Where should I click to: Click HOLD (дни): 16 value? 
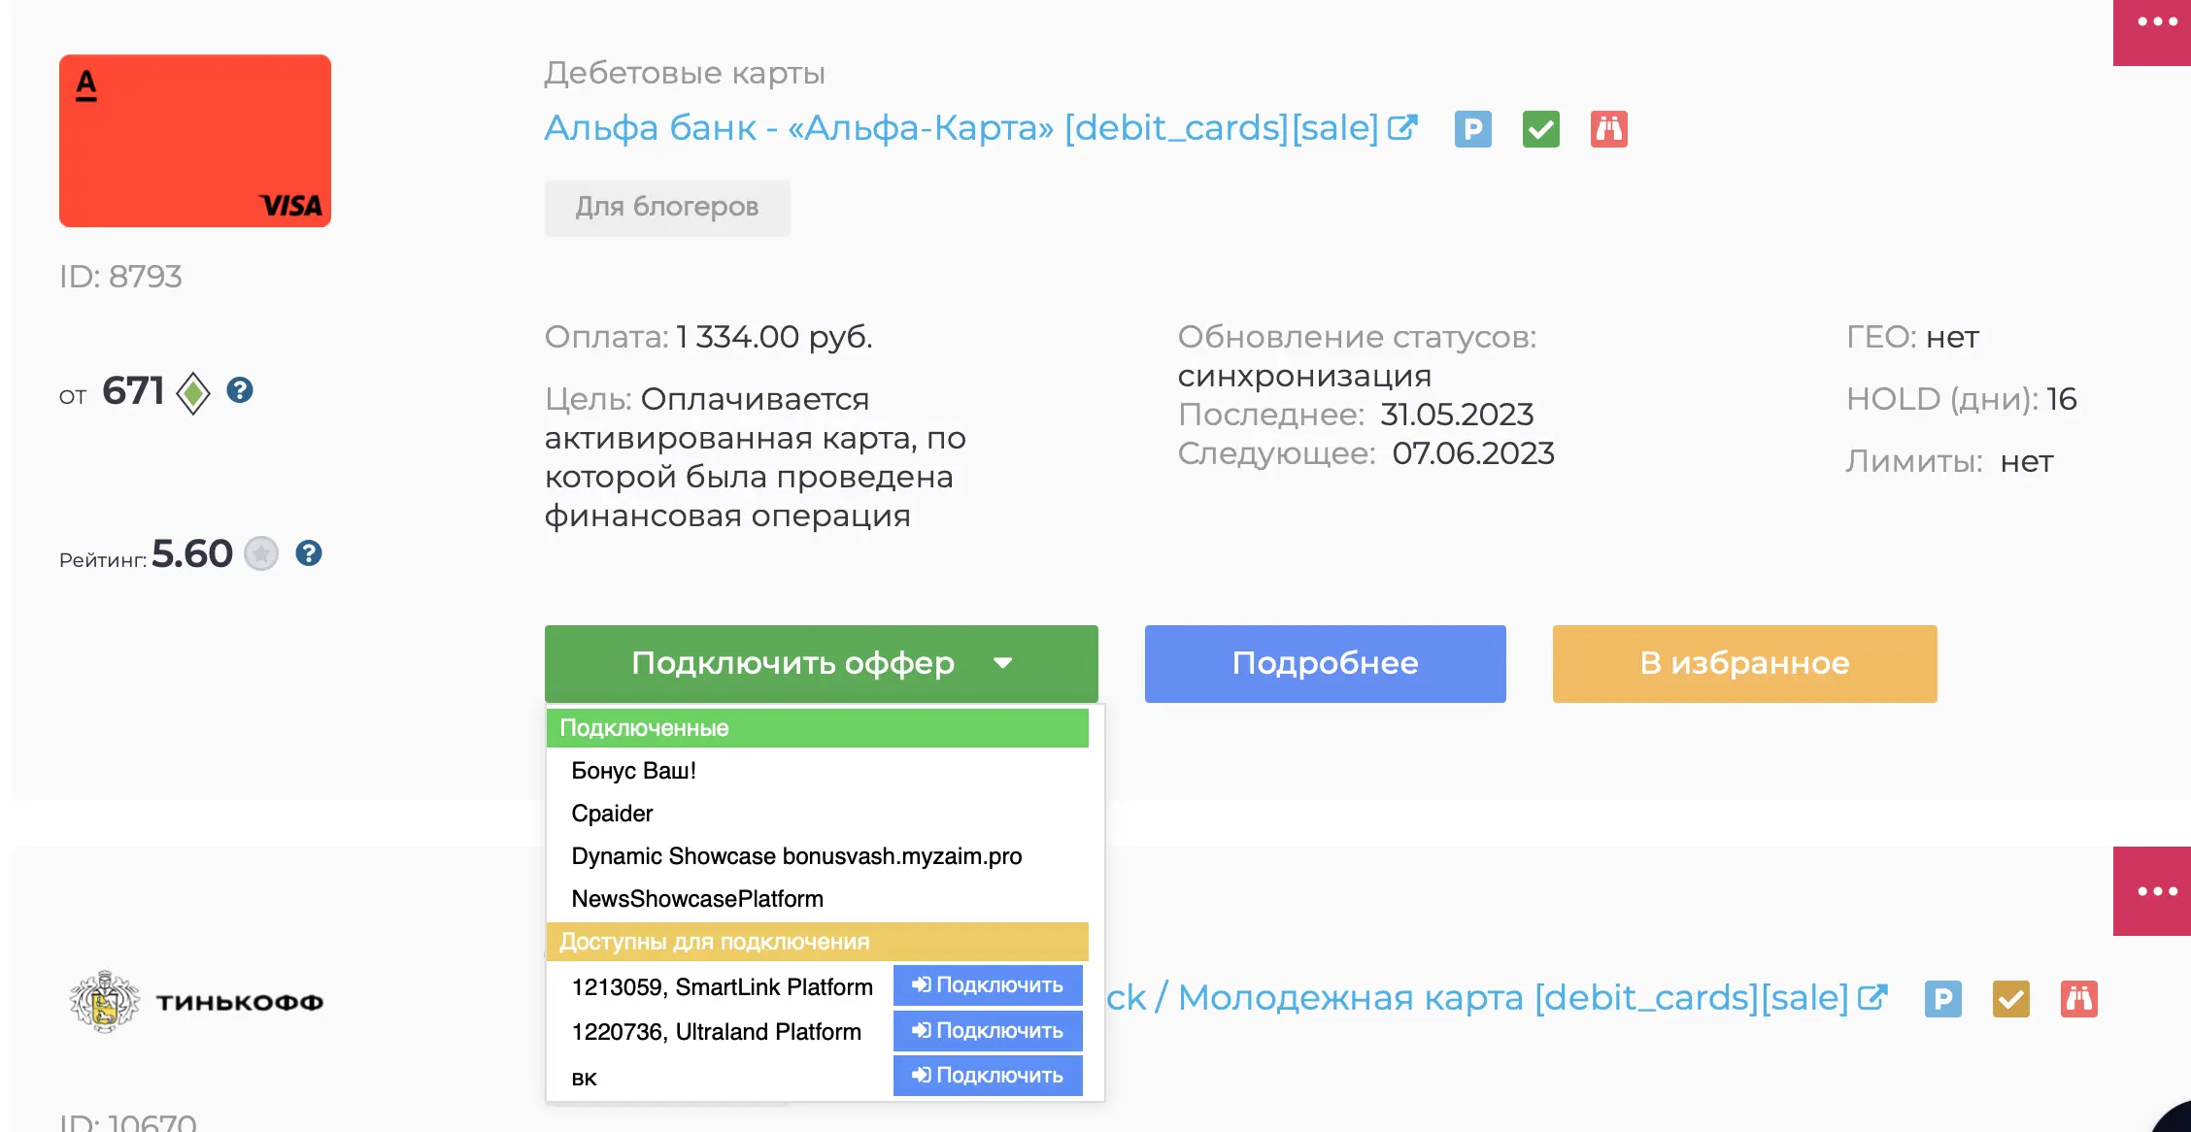[x=2061, y=399]
